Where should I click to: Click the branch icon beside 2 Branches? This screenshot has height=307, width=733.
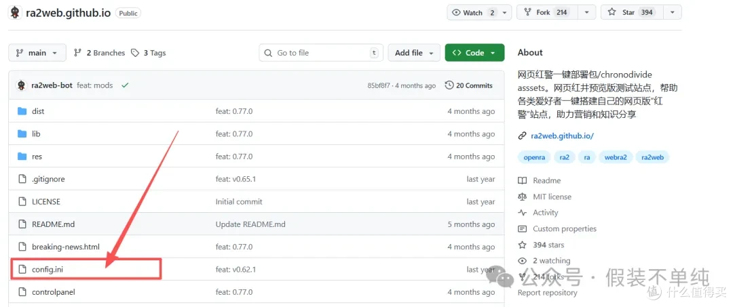pyautogui.click(x=78, y=53)
